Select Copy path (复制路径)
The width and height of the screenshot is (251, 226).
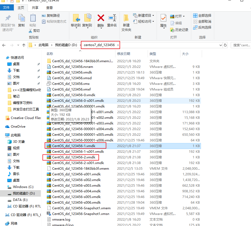(x=51, y=16)
